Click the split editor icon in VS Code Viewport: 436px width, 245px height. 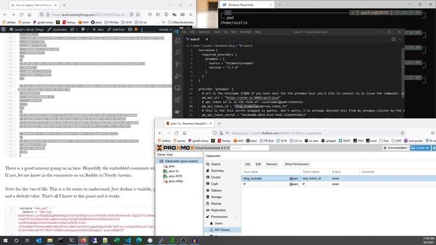394,39
